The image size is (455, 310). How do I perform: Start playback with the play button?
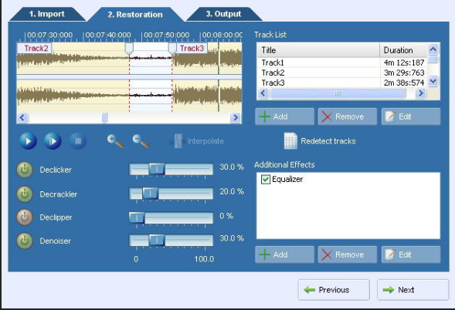tap(28, 141)
